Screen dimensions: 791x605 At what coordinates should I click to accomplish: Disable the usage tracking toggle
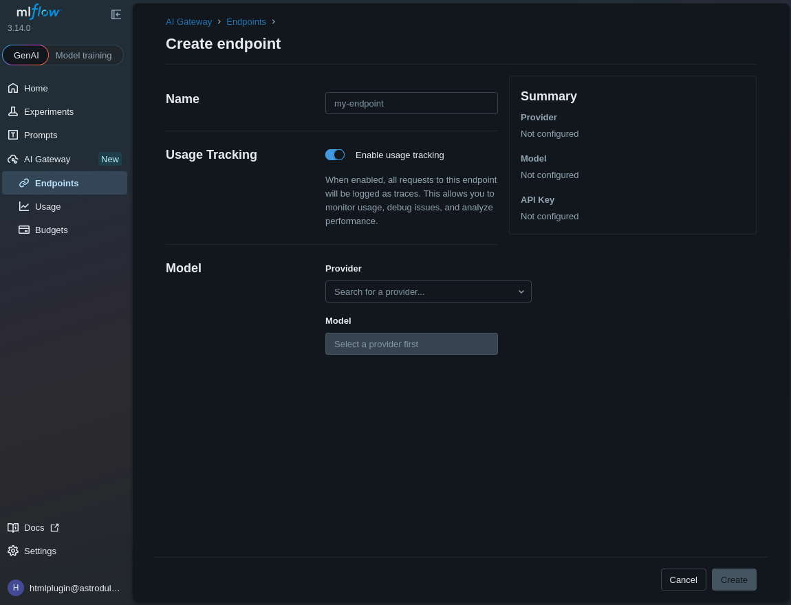[335, 155]
